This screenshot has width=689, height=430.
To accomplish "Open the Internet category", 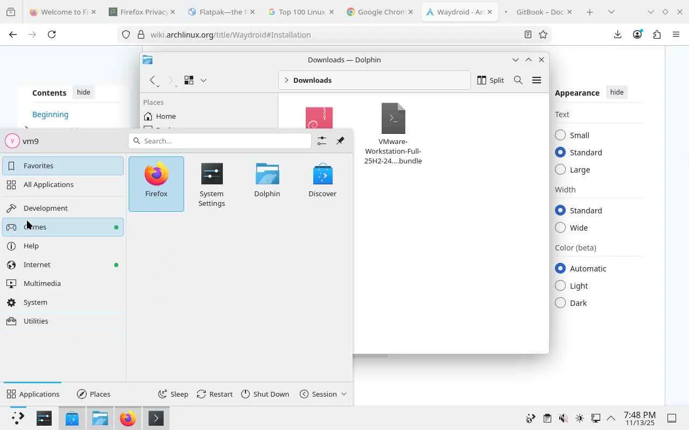I will pyautogui.click(x=63, y=264).
